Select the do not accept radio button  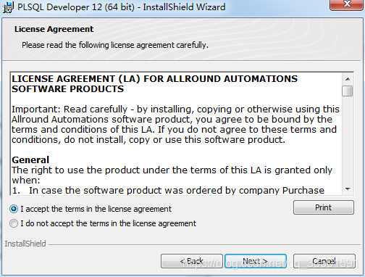point(14,223)
